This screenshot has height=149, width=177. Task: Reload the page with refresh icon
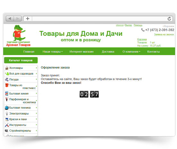169,19
